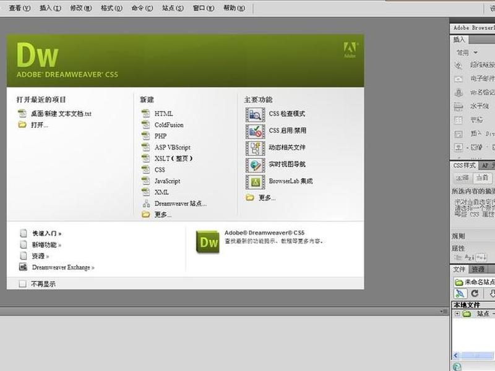Open the 常用 category dropdown in 插入 panel

coord(467,53)
